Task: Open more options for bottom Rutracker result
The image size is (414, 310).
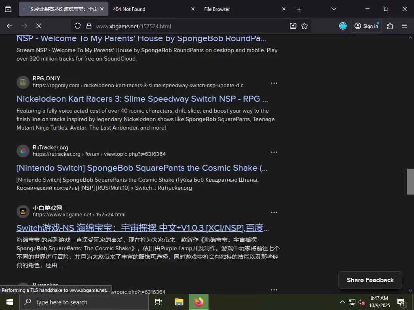Action: pyautogui.click(x=274, y=290)
